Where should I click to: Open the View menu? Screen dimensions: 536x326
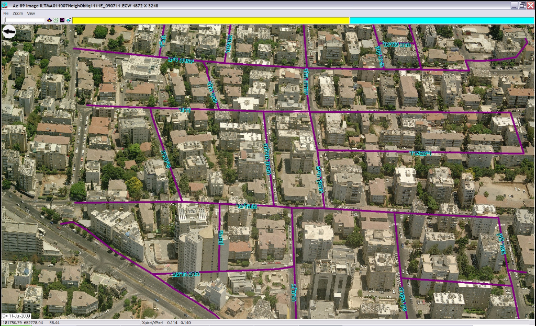click(x=31, y=13)
